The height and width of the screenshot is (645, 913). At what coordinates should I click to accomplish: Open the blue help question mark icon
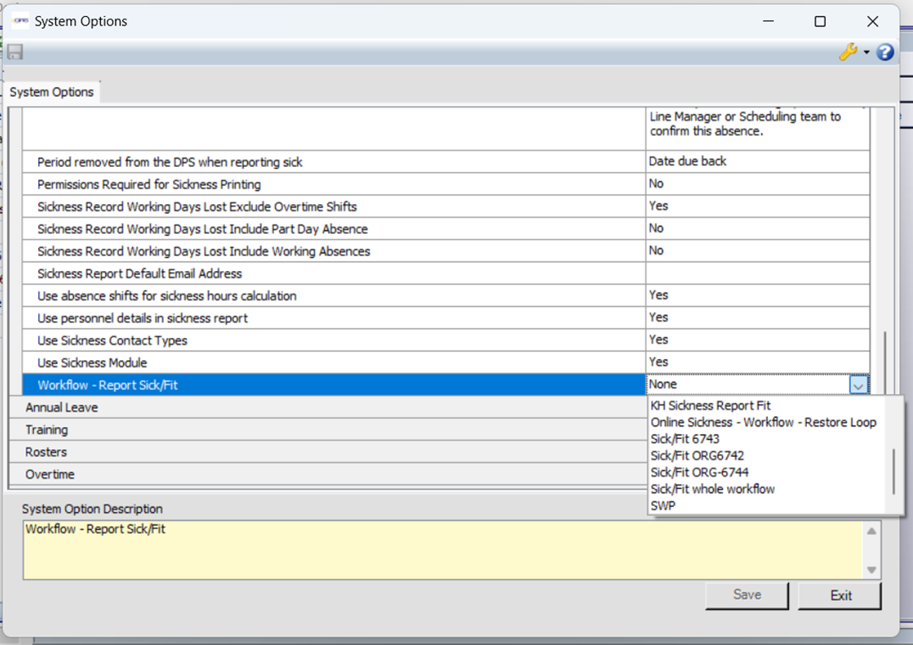885,53
